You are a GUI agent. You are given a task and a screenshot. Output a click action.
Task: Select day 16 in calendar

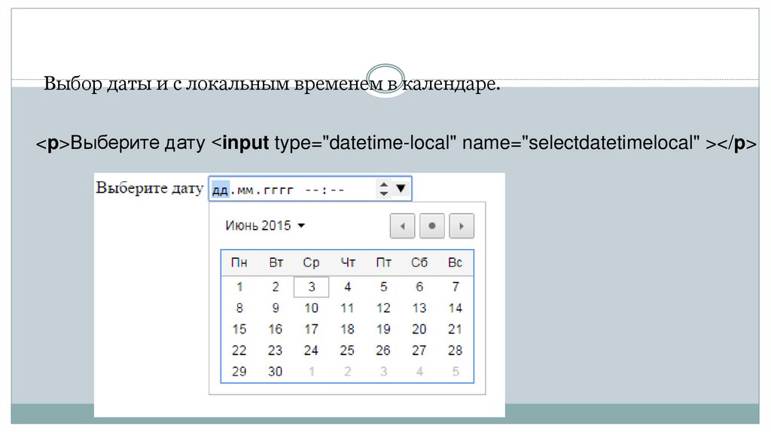click(x=276, y=330)
